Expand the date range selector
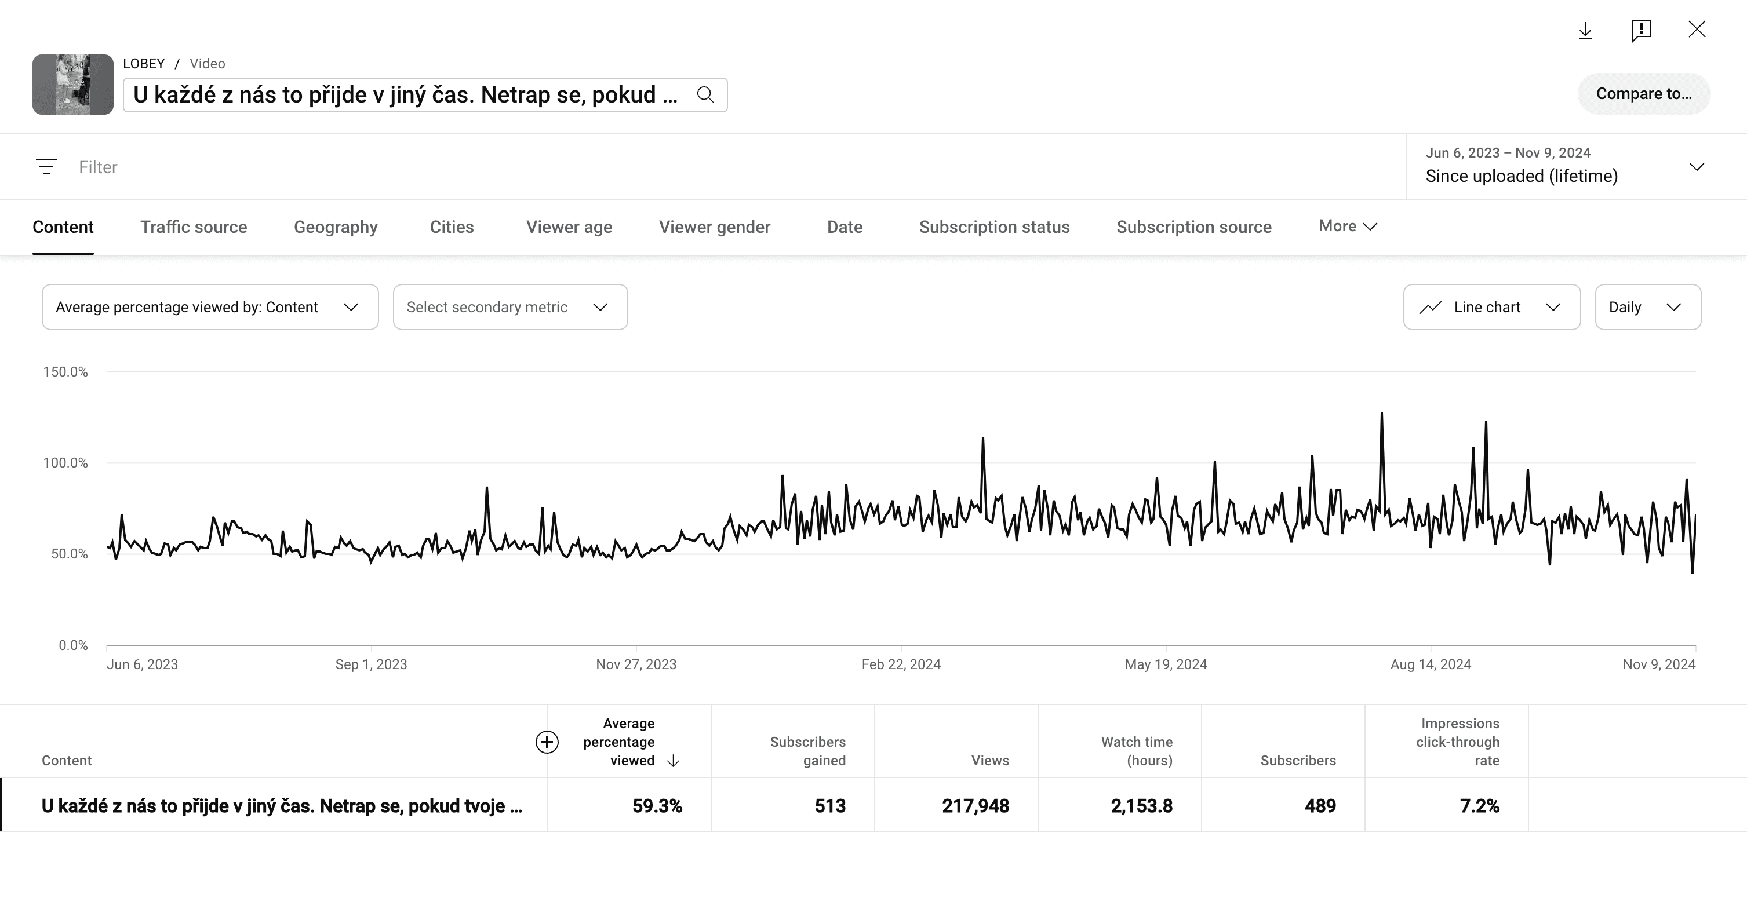 click(x=1567, y=167)
